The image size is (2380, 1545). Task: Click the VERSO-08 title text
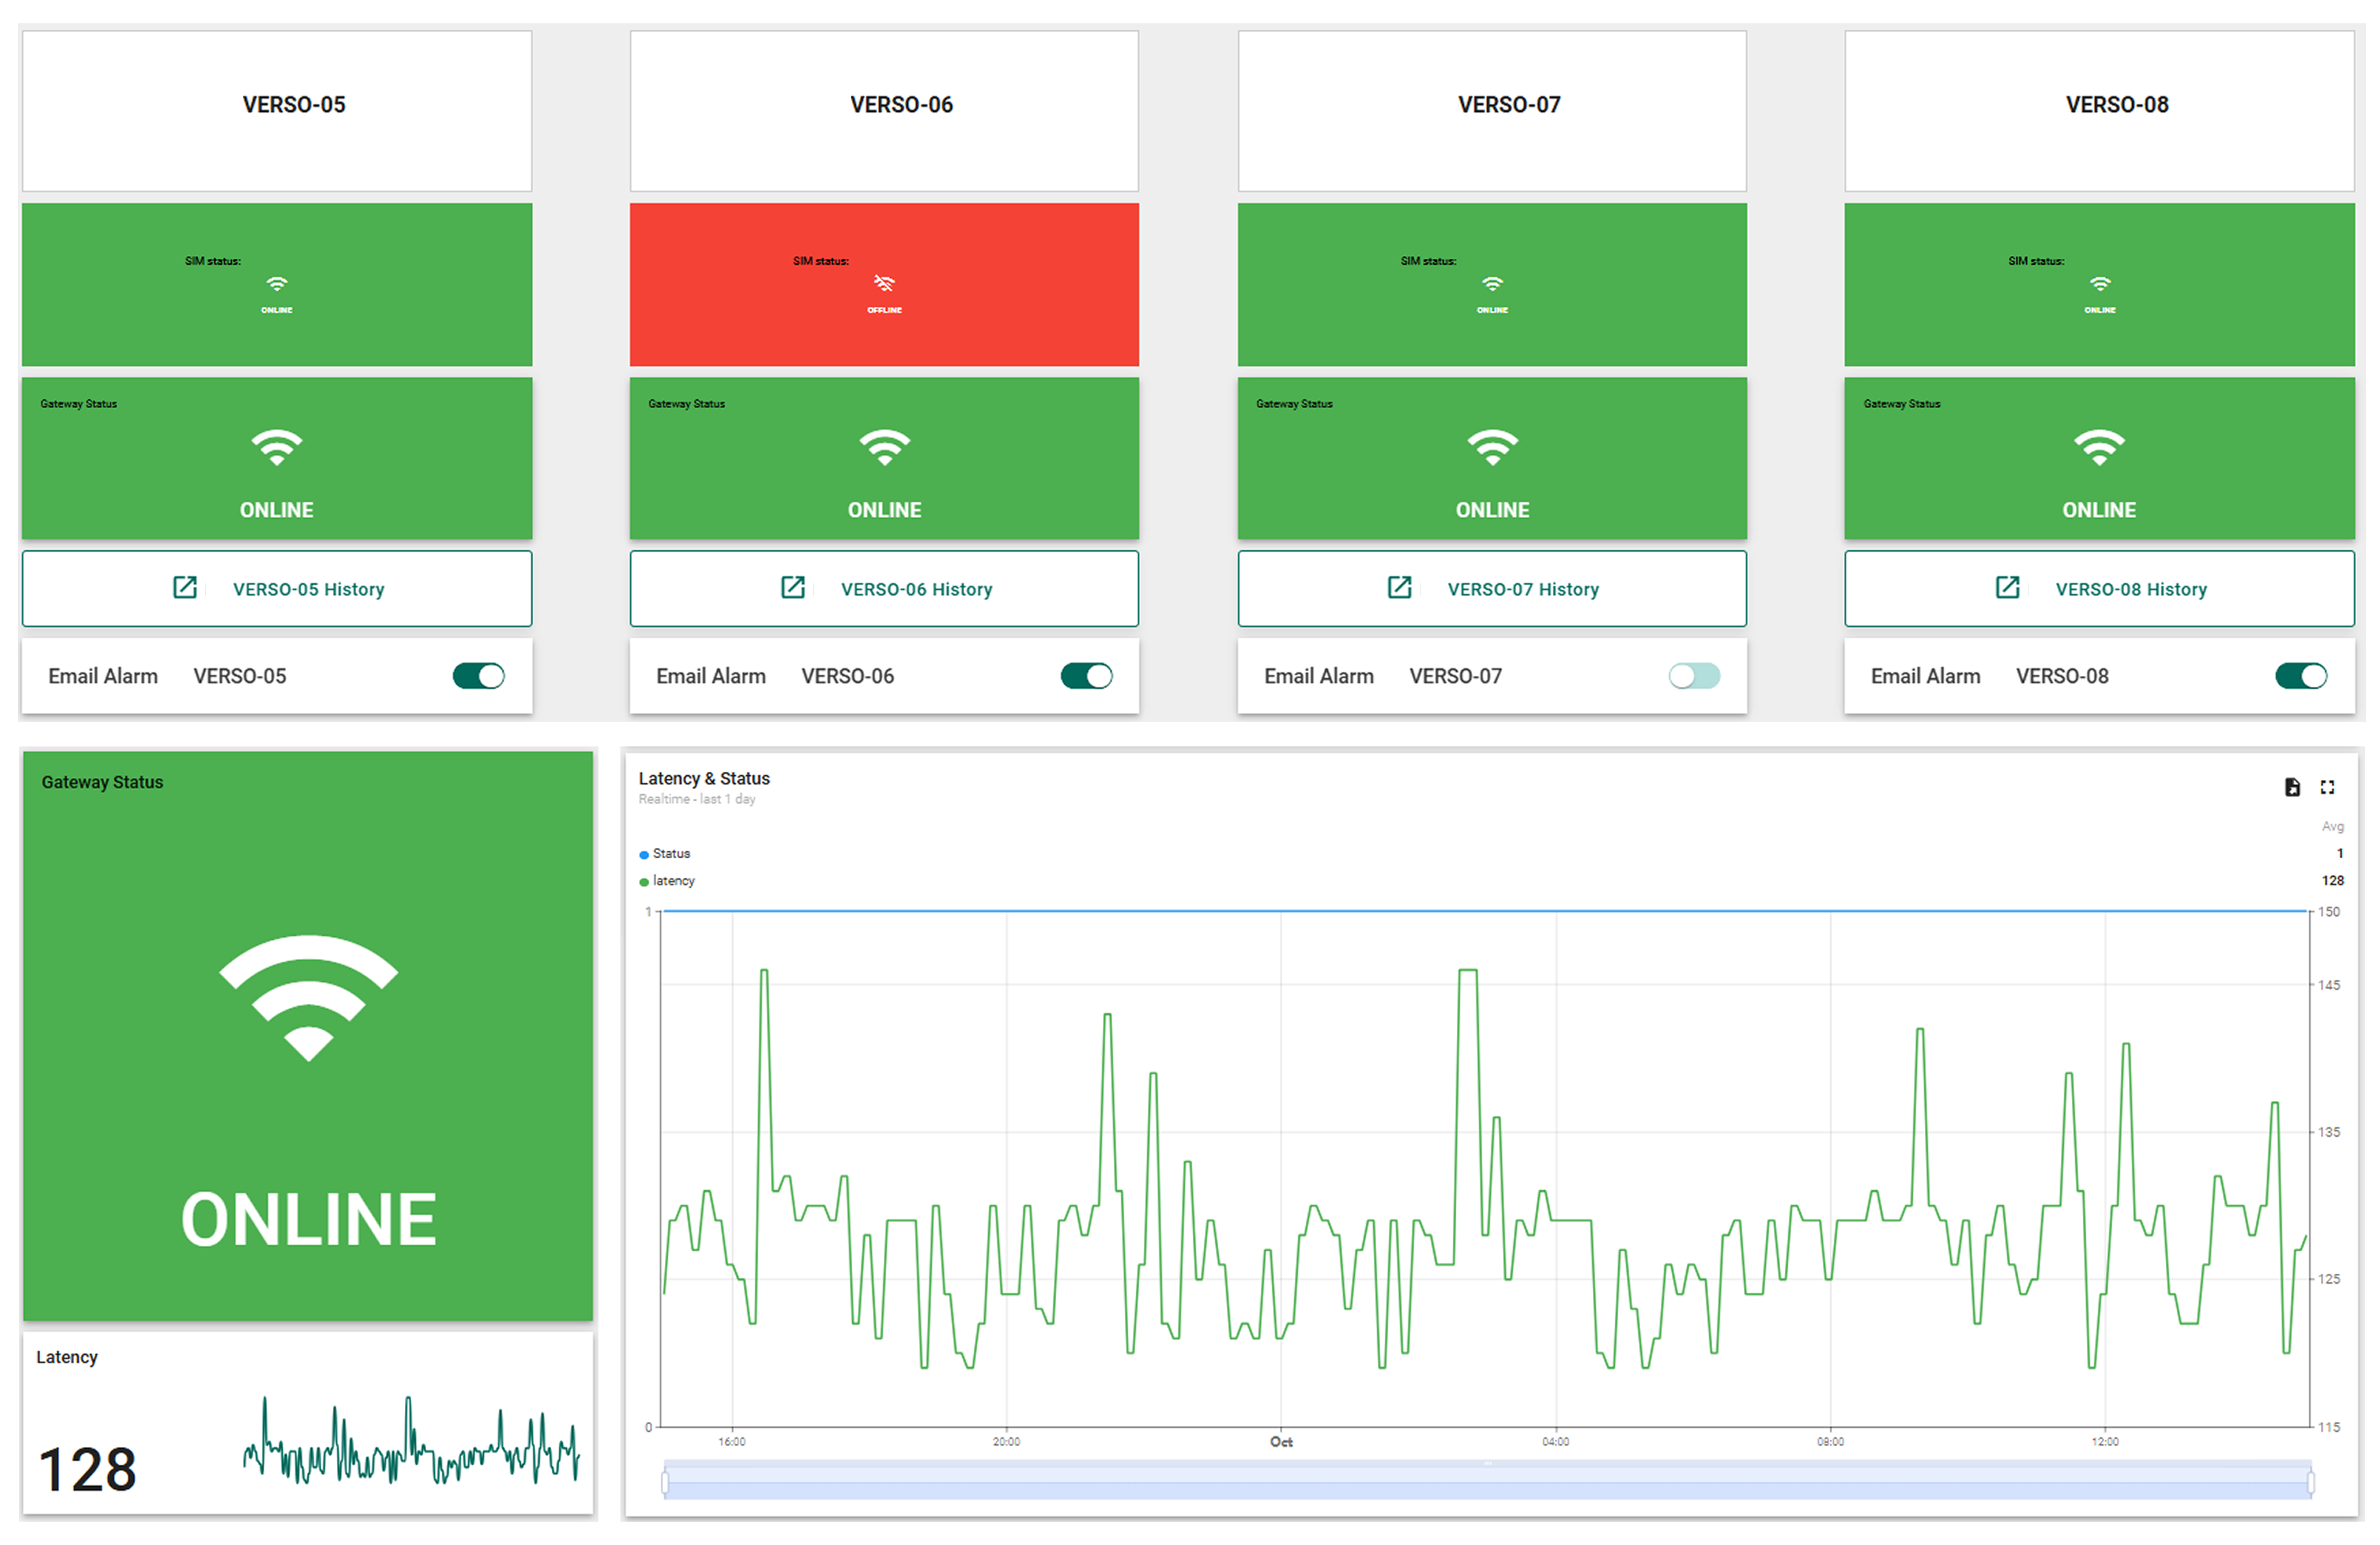pos(2117,105)
